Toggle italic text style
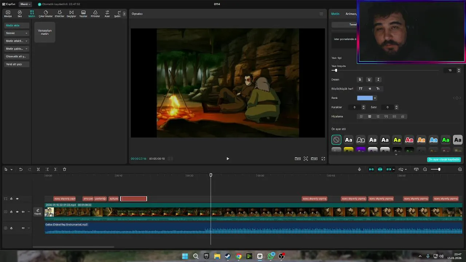Screen dimensions: 466x262 (x=378, y=80)
